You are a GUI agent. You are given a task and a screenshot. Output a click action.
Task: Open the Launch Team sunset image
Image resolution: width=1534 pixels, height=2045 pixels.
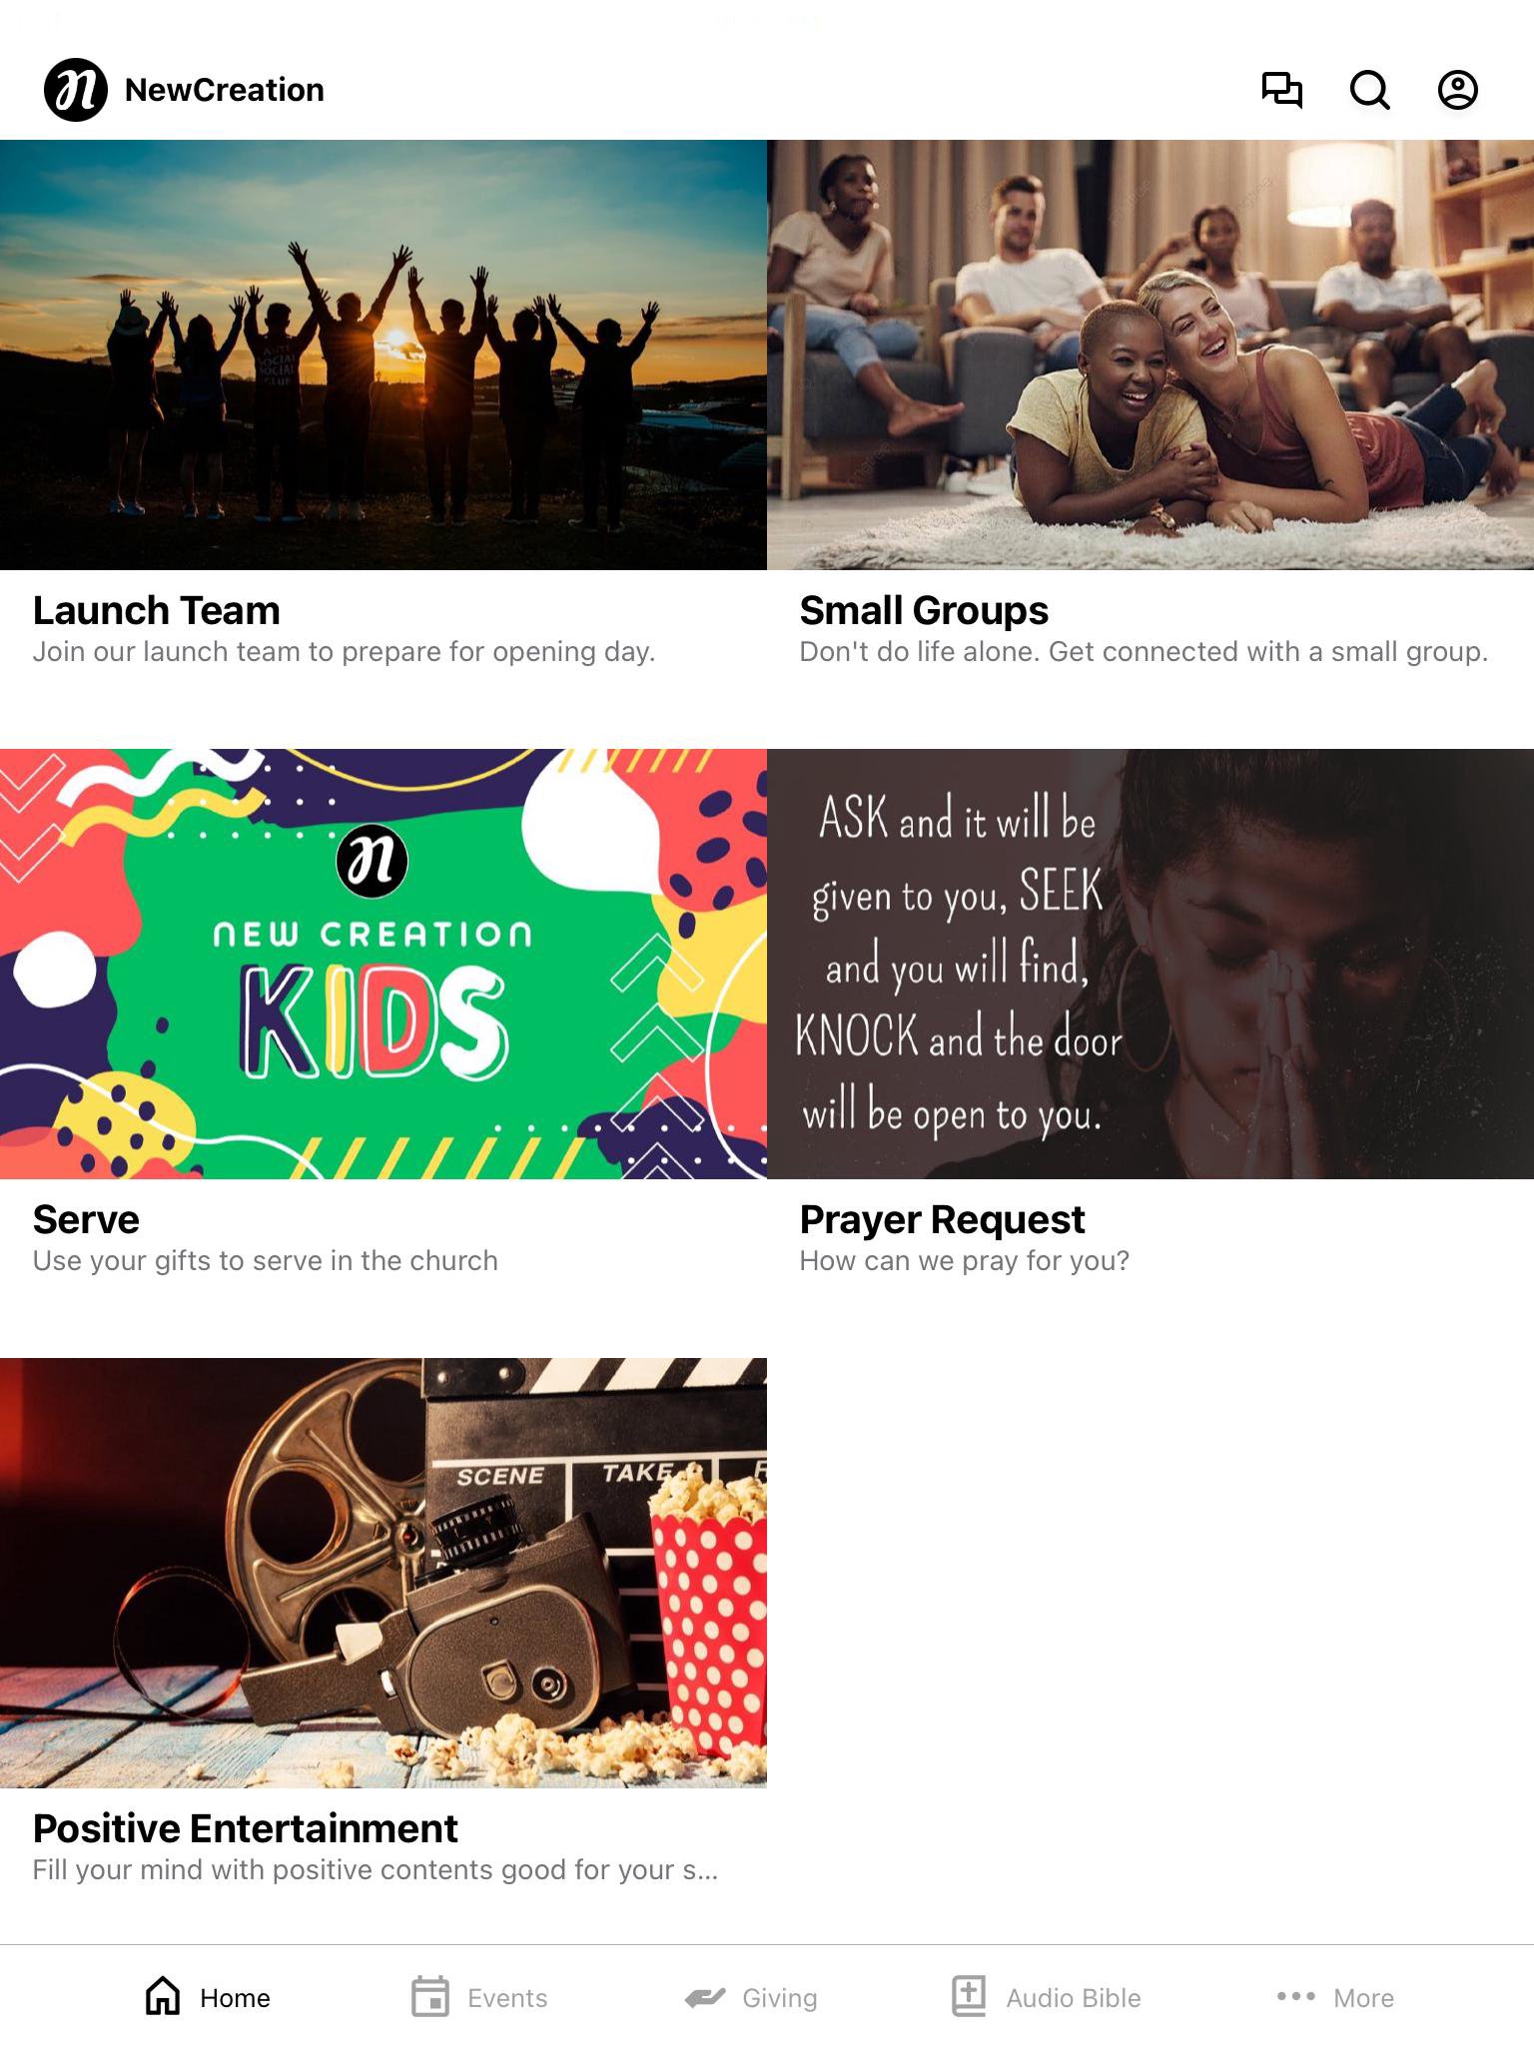(383, 354)
